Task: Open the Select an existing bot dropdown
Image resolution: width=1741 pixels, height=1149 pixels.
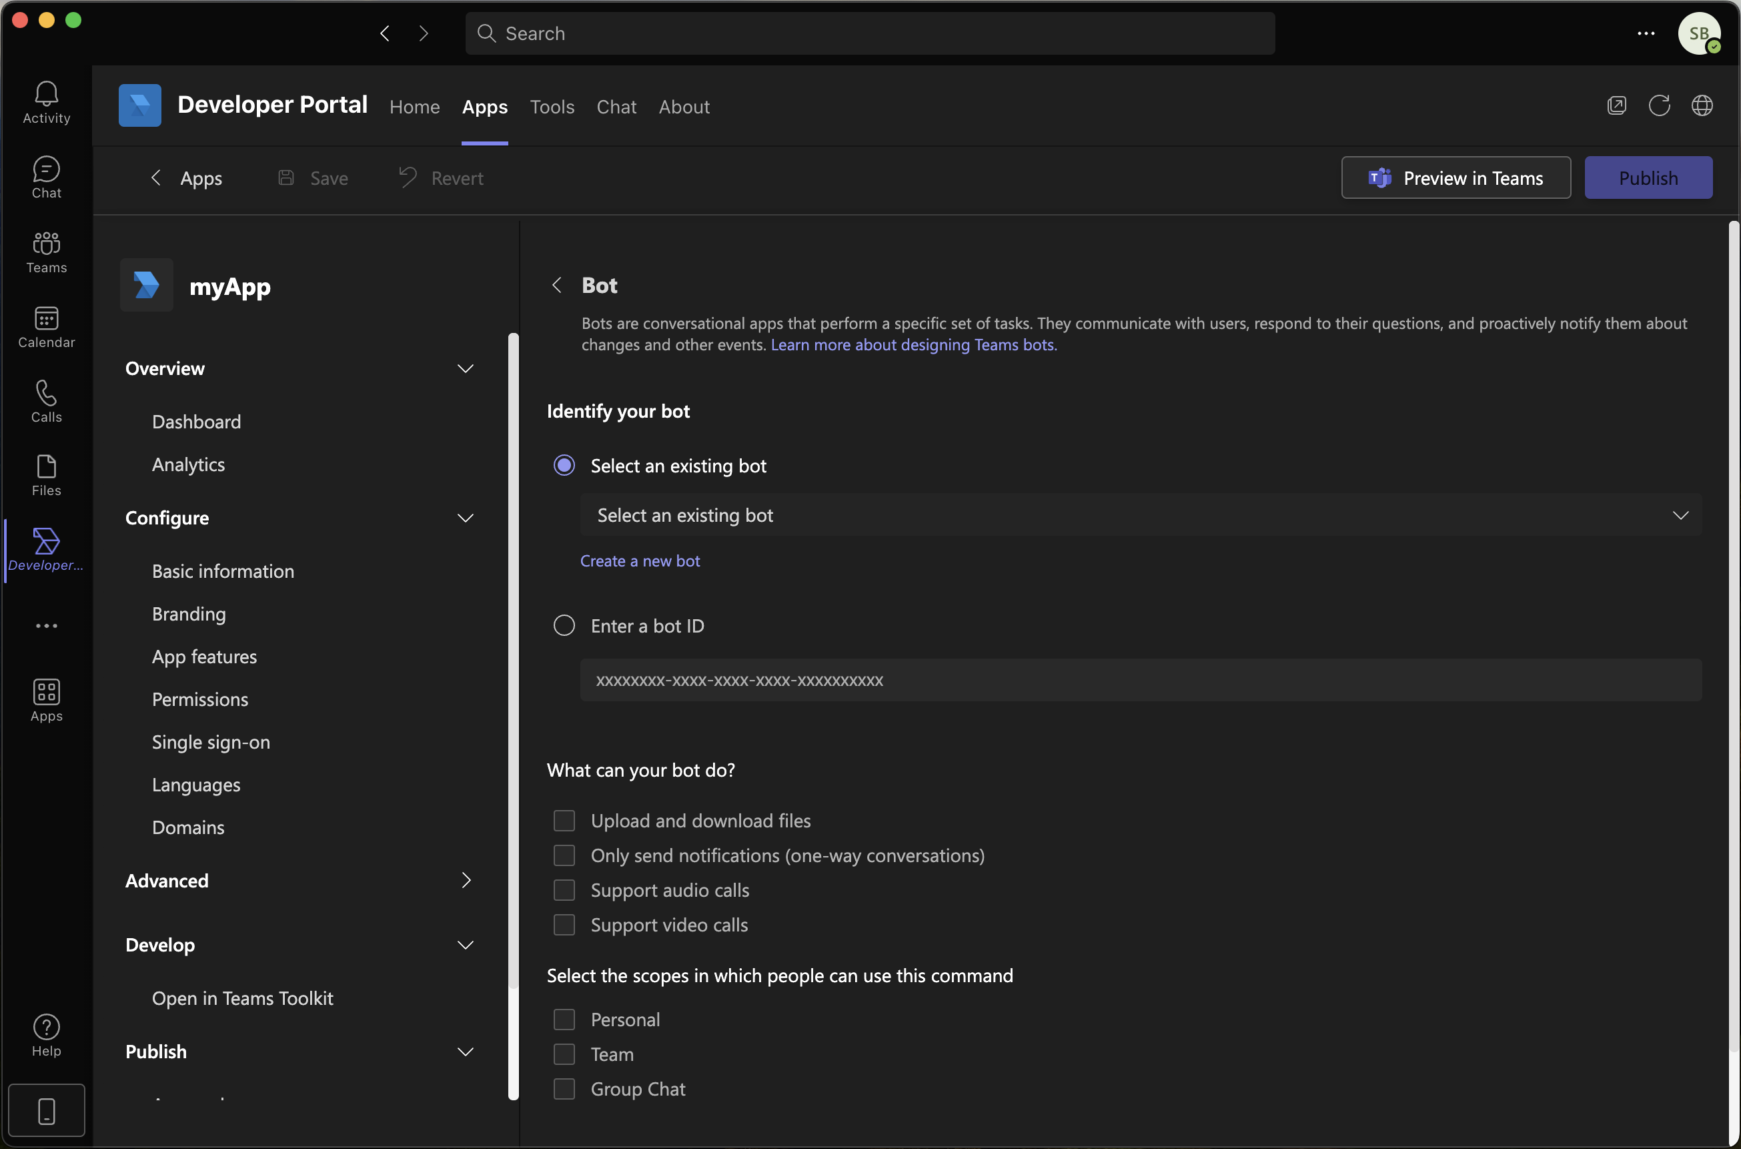Action: pyautogui.click(x=1141, y=514)
